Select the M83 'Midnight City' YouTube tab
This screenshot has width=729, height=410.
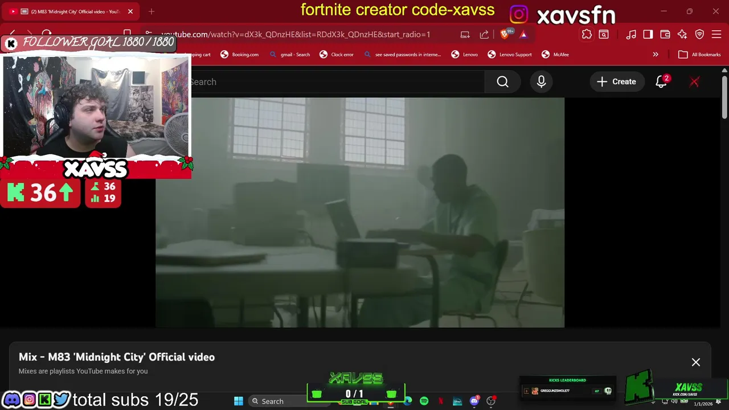(71, 11)
